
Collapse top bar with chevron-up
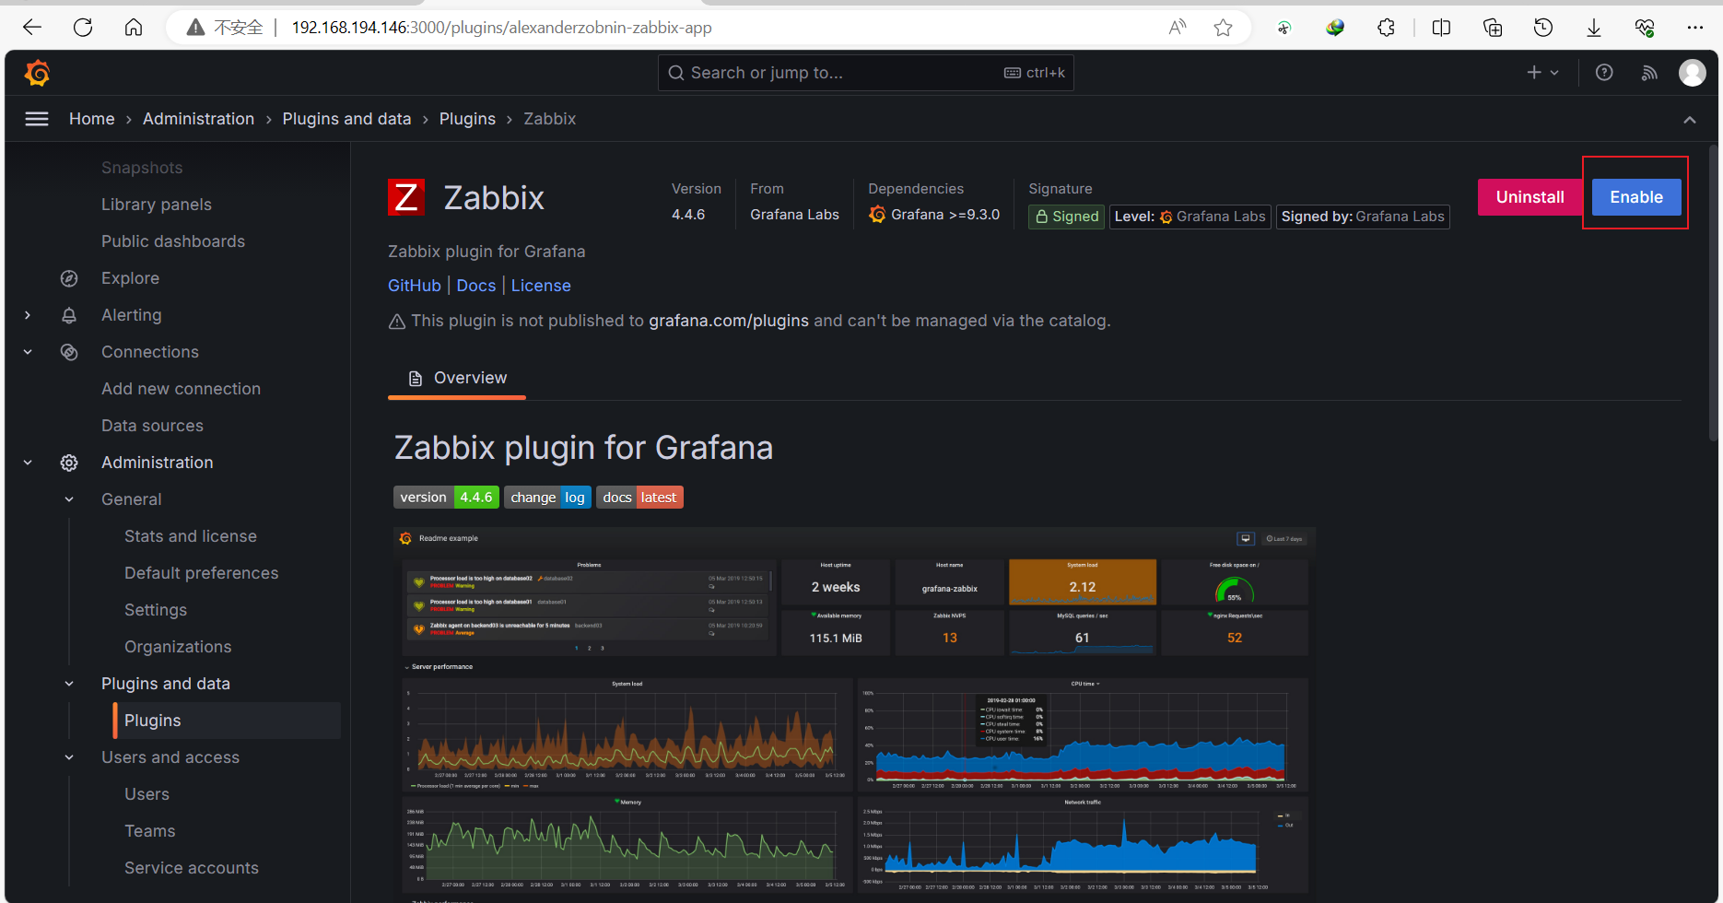tap(1690, 120)
